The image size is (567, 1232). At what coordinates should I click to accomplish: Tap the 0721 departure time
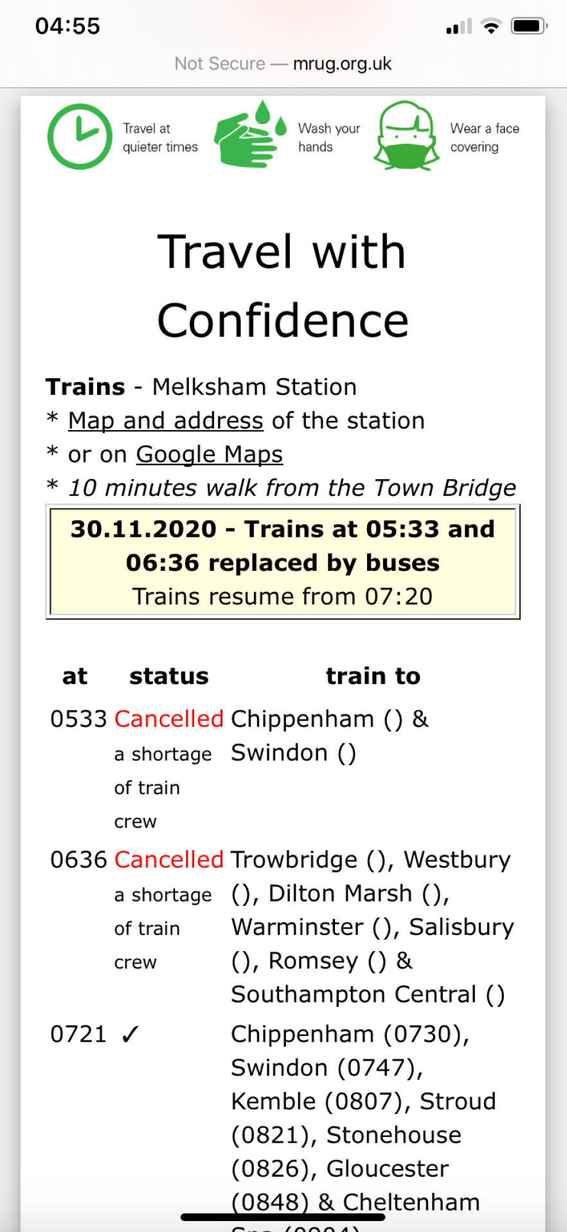point(78,1034)
